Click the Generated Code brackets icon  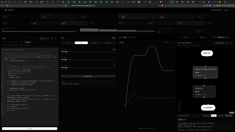(178, 115)
